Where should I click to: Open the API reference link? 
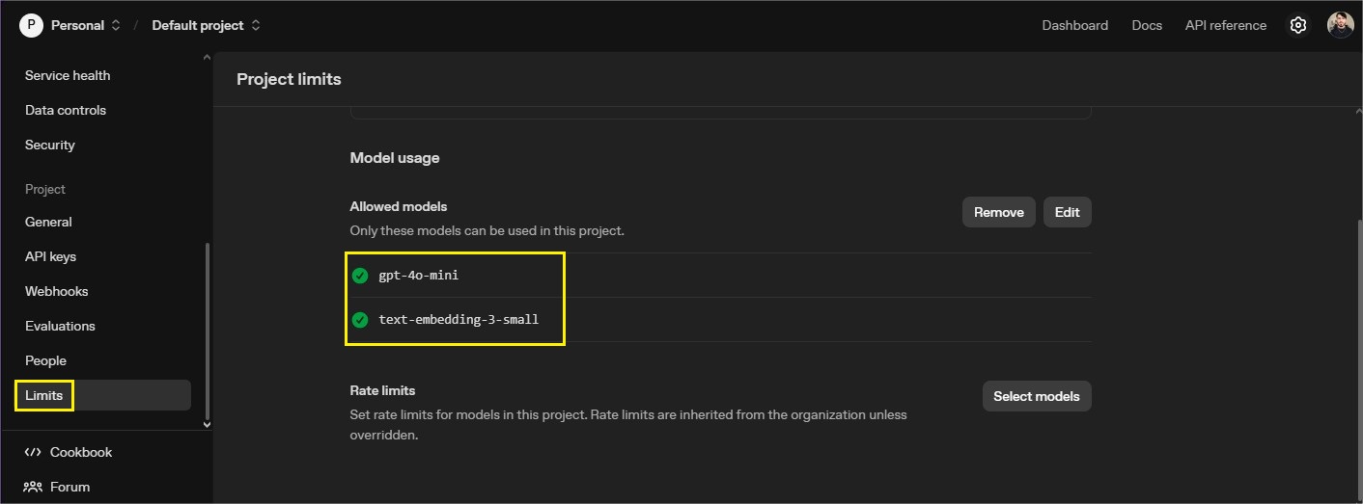[x=1225, y=26]
